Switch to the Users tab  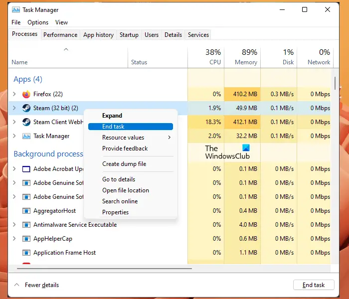[x=152, y=35]
